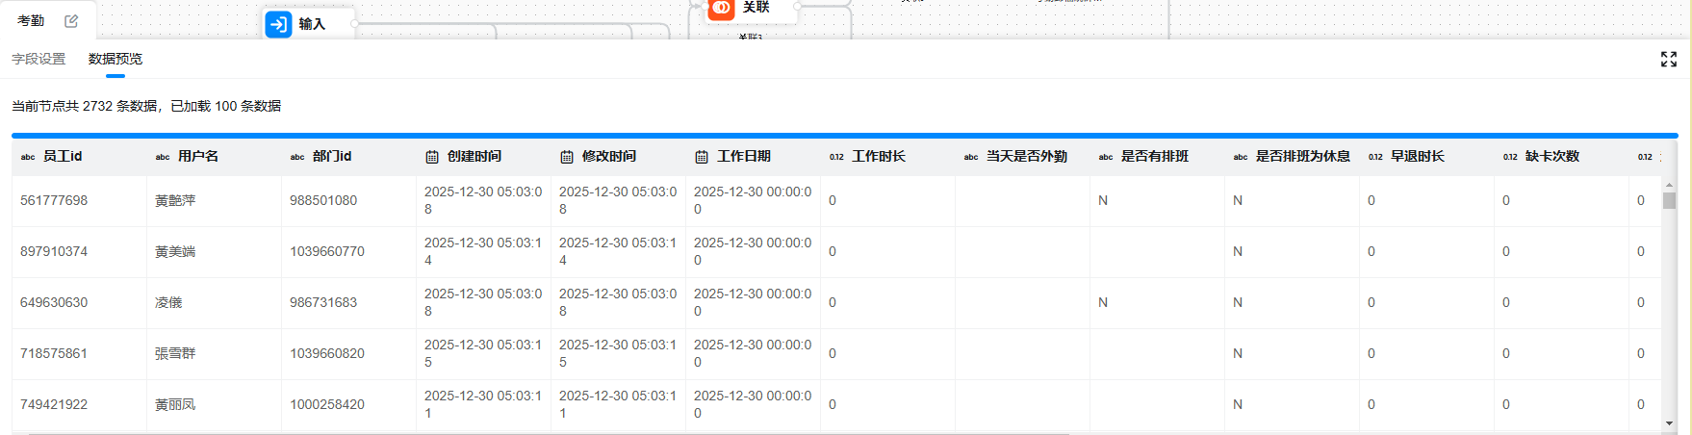Switch to the 字段设置 tab
Viewport: 1692px width, 435px height.
click(x=38, y=59)
